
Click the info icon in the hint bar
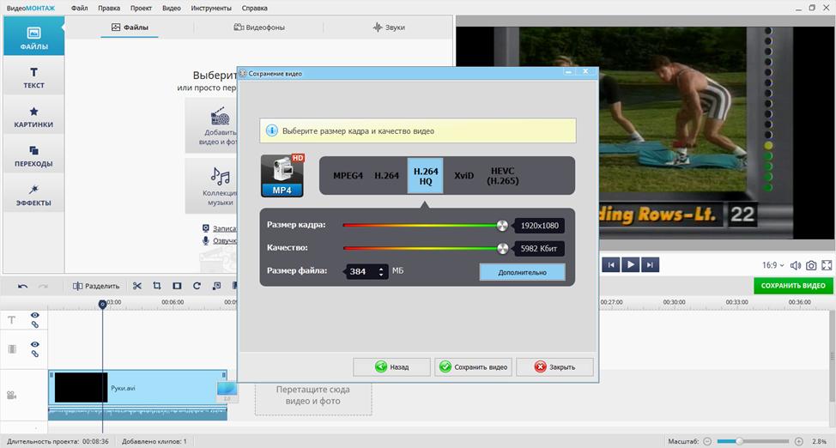[271, 130]
